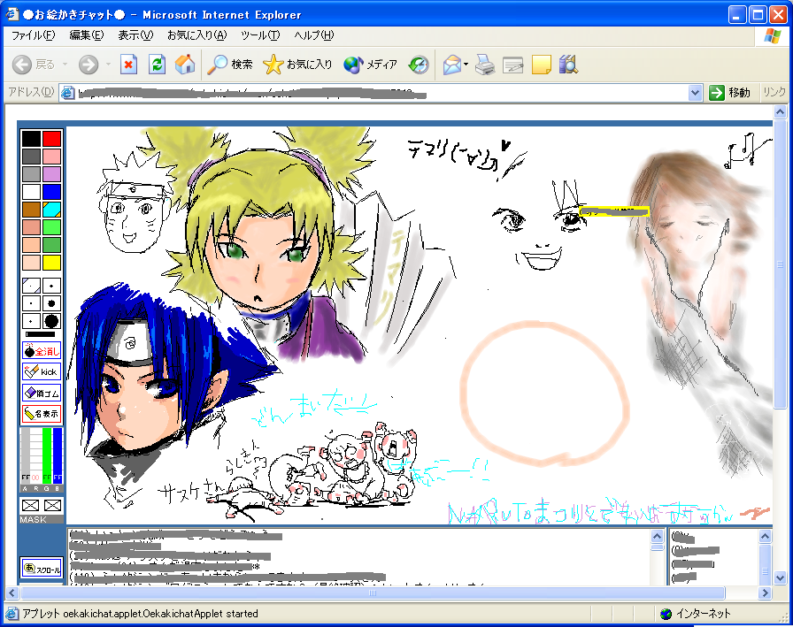This screenshot has height=627, width=793.
Task: Click user list scrollbar up arrow
Action: pos(766,536)
